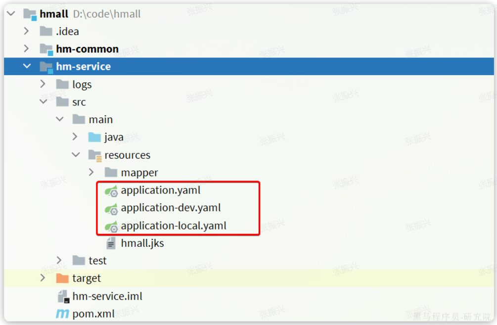Select the mapper folder name
The height and width of the screenshot is (325, 497).
[x=139, y=173]
